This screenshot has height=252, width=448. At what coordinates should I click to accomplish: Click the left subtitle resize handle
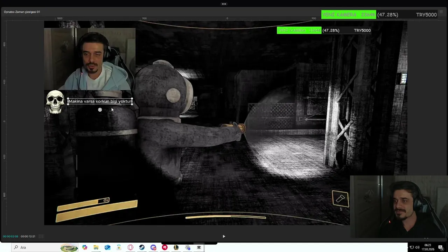(x=68, y=101)
